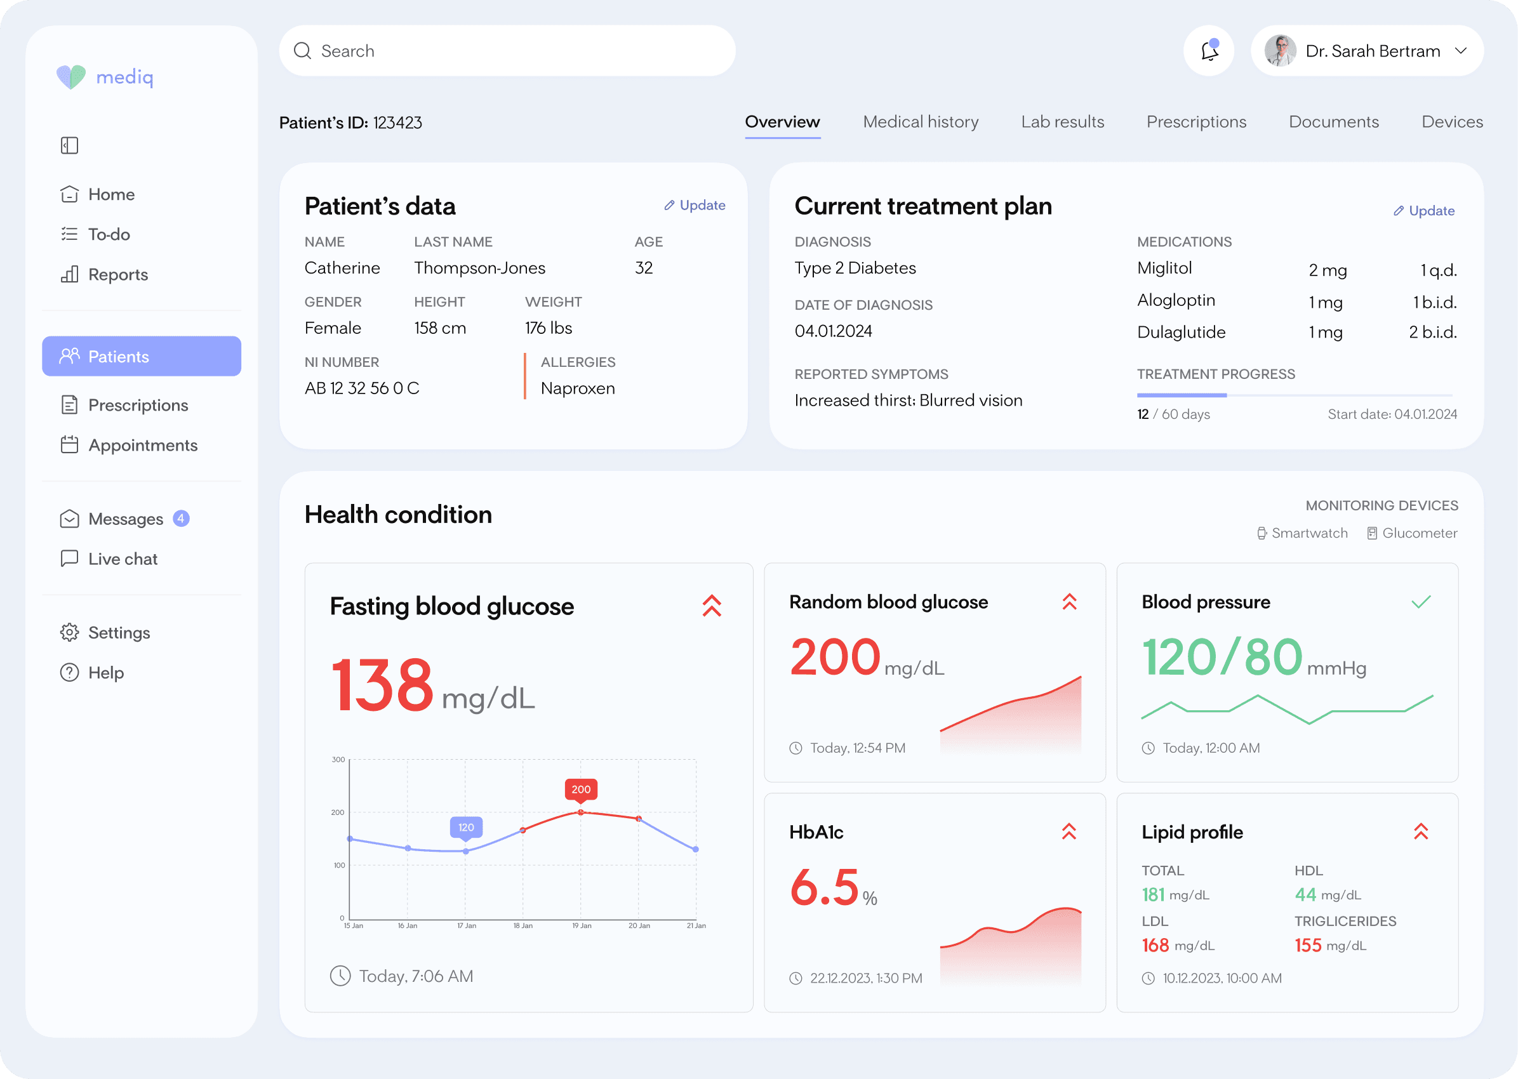Switch to the Lab results tab

1062,122
